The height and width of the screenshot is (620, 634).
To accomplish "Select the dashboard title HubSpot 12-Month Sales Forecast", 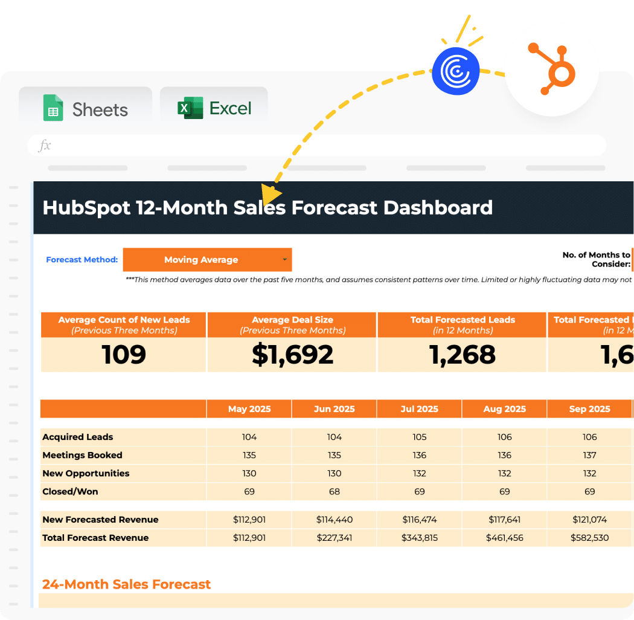I will (267, 208).
